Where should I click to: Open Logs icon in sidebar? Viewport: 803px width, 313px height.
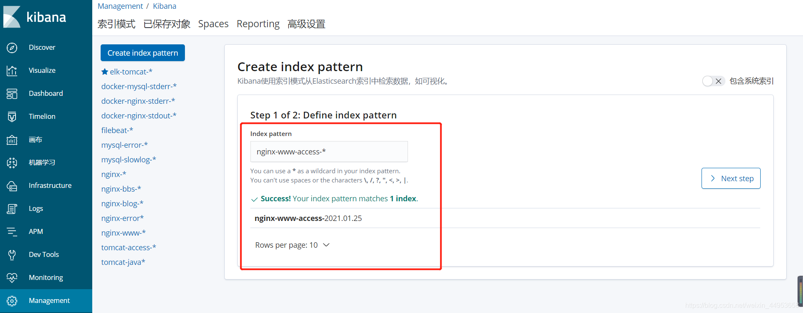(12, 209)
